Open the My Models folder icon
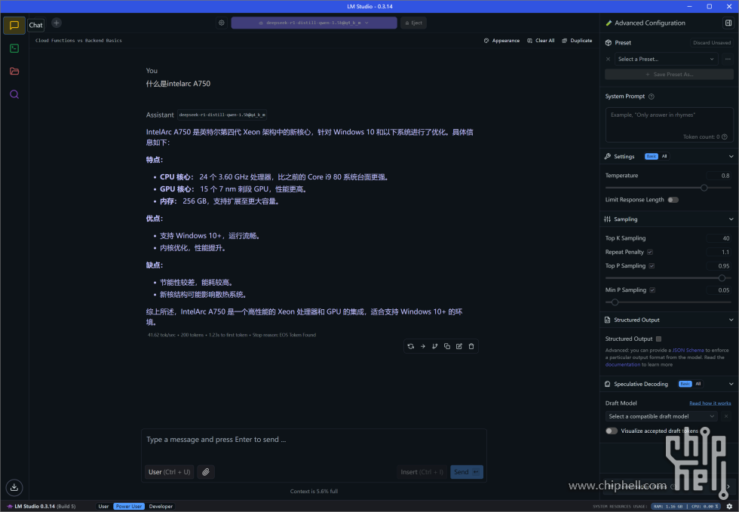Viewport: 739px width, 512px height. (14, 71)
